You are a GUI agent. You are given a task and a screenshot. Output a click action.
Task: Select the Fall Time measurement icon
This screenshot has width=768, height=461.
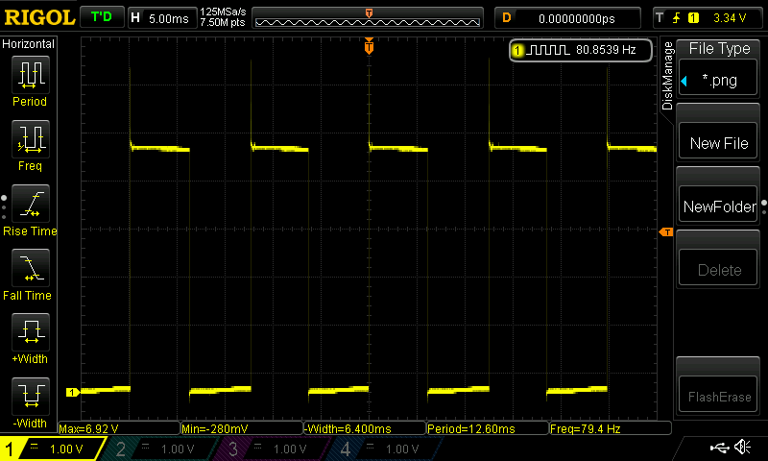pyautogui.click(x=31, y=268)
